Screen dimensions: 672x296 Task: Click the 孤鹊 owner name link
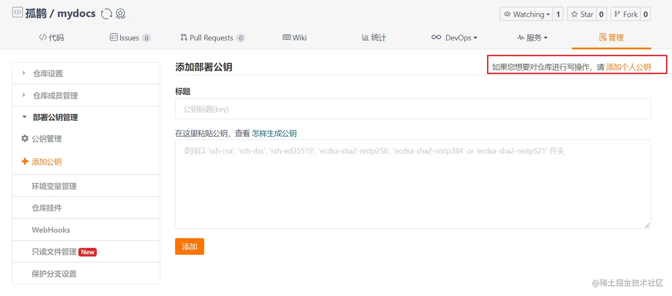tap(36, 13)
